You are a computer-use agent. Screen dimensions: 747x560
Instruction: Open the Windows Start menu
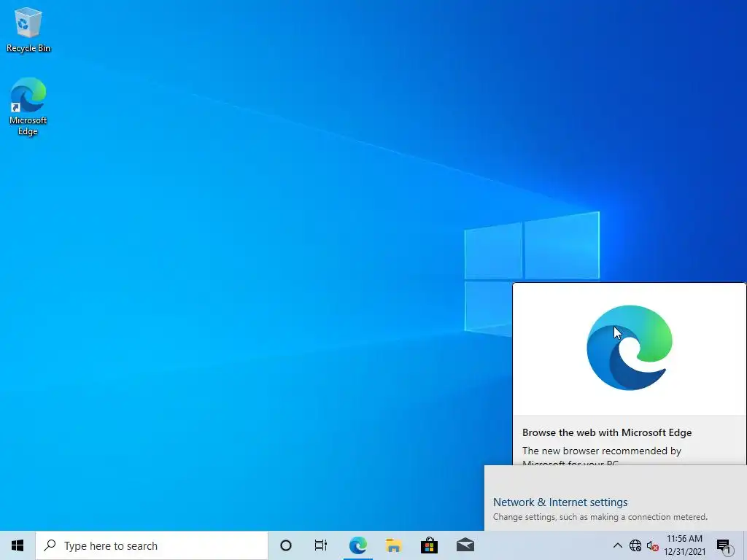click(x=18, y=545)
